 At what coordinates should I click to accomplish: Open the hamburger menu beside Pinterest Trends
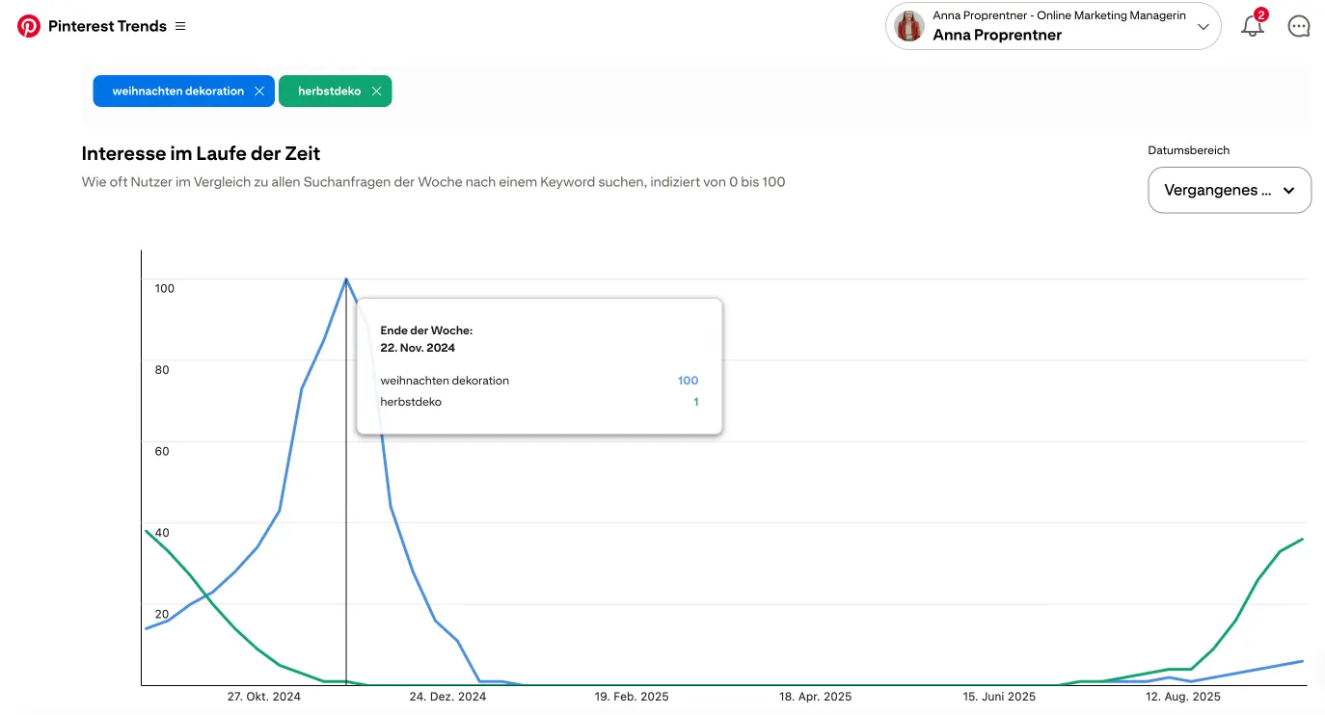[180, 26]
